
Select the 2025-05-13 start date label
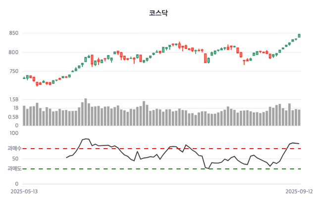click(x=24, y=191)
